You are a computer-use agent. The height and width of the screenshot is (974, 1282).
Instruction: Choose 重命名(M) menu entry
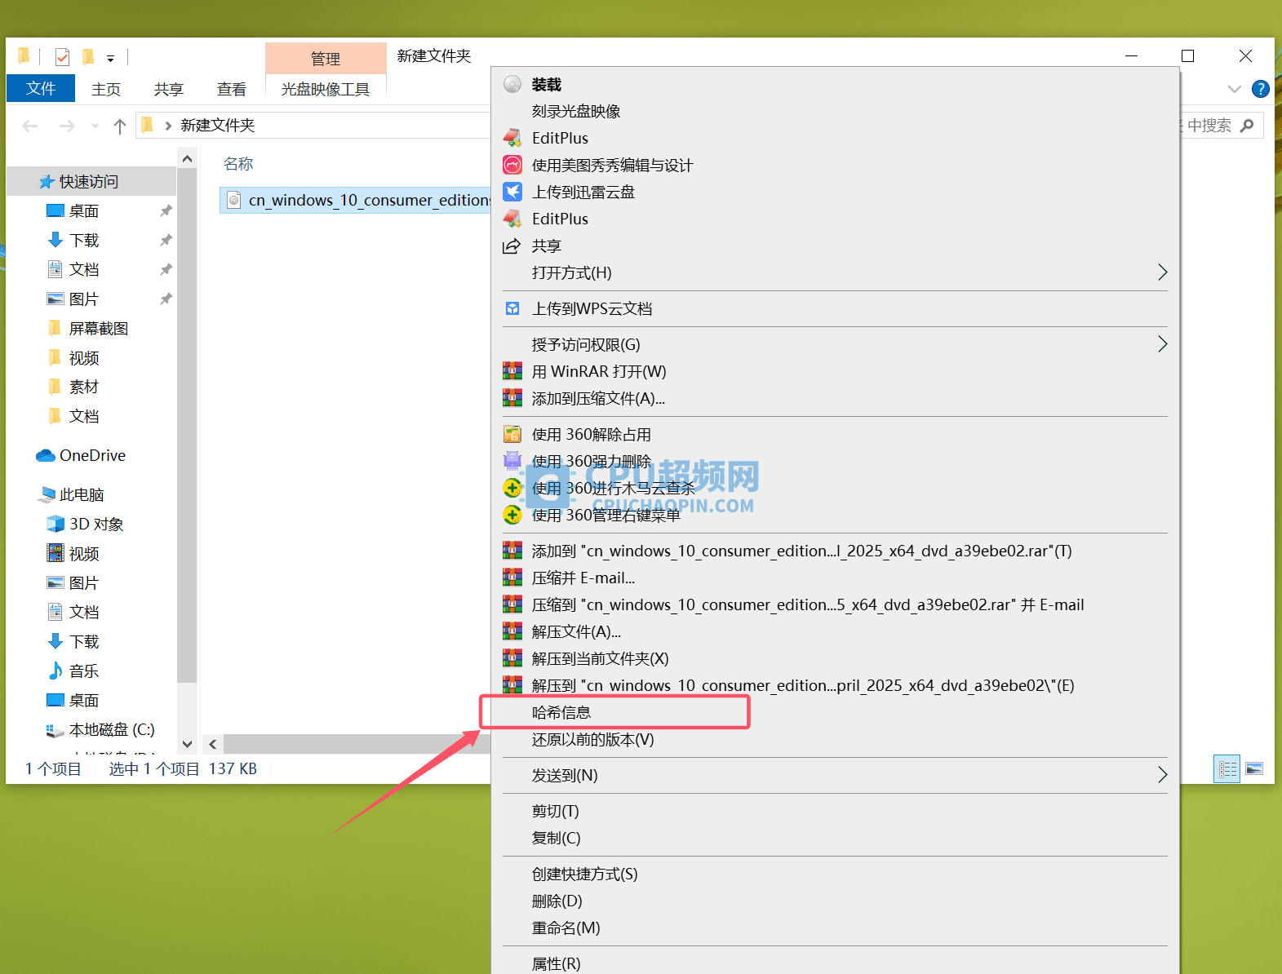click(x=566, y=928)
